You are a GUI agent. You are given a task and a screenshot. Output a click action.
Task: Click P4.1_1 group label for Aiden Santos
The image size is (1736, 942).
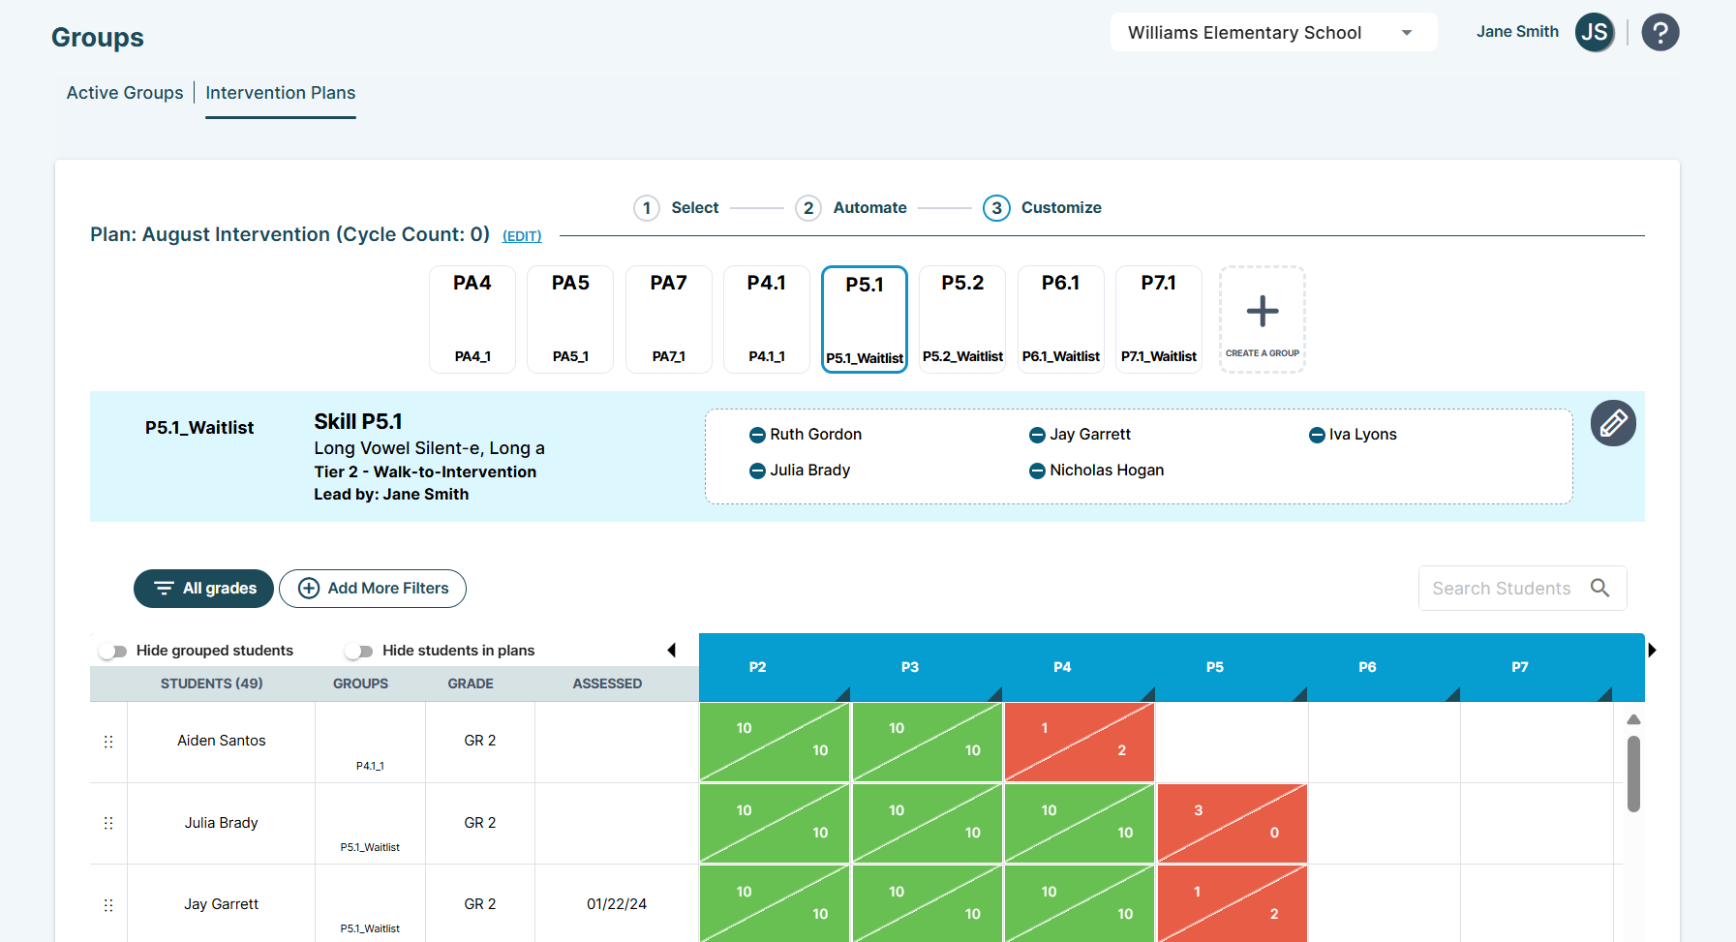[x=370, y=766]
